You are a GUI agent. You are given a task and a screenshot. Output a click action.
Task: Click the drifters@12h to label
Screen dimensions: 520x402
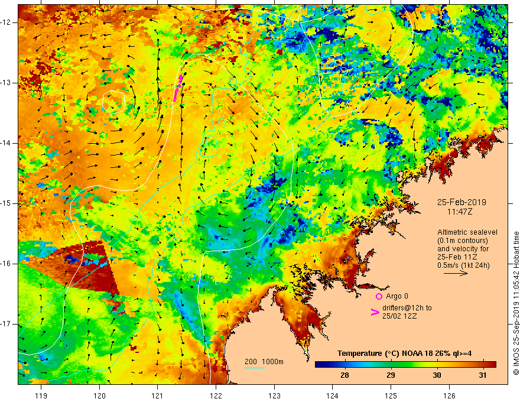click(x=407, y=308)
